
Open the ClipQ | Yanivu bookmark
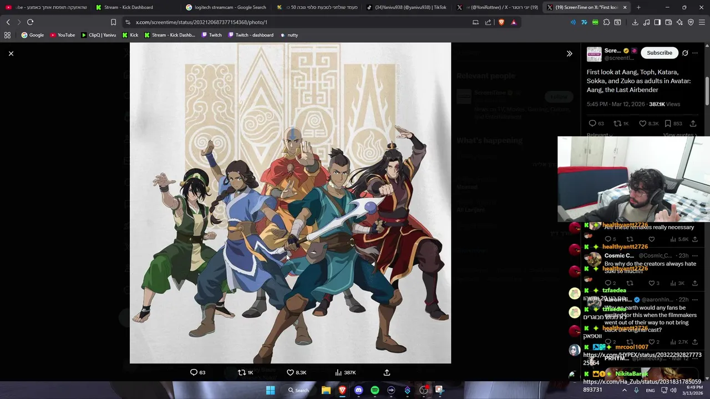pos(98,35)
